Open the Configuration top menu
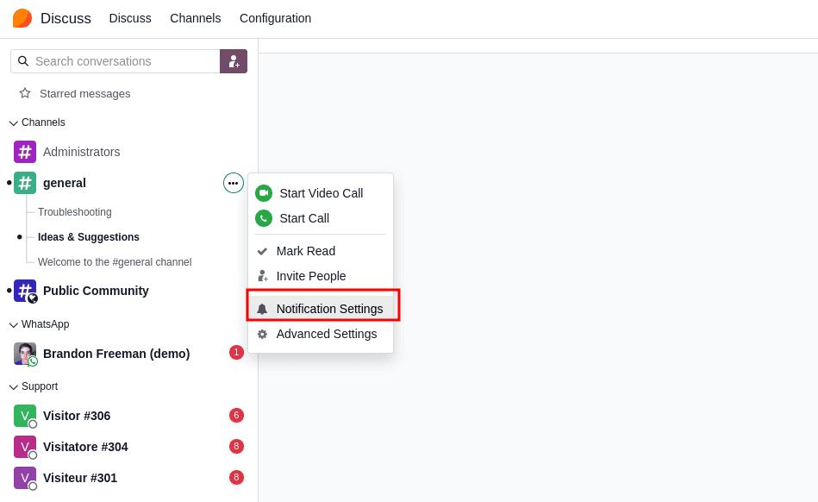The image size is (818, 502). coord(275,18)
